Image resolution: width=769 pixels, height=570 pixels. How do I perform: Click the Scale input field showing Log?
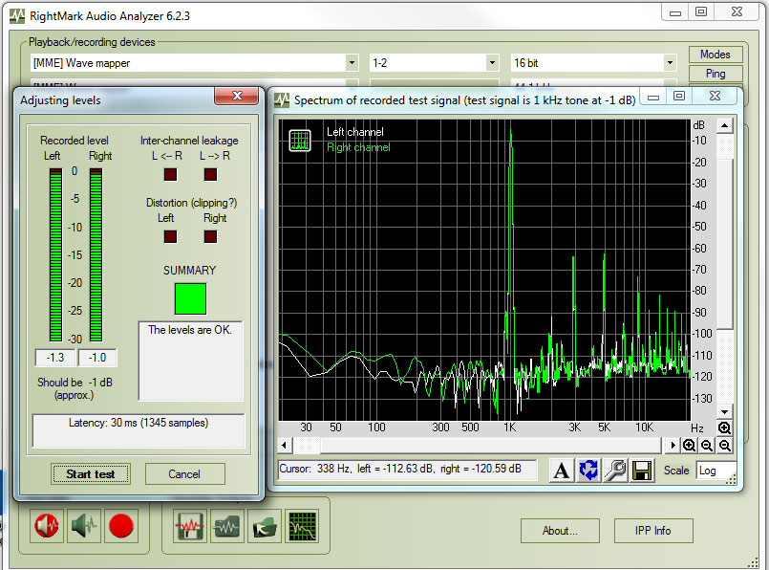(x=713, y=471)
